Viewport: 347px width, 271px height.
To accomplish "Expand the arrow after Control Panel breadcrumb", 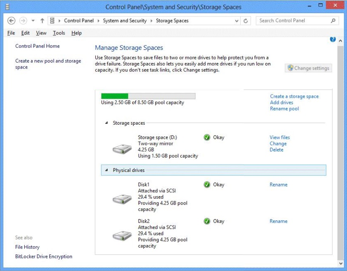I will tap(99, 21).
